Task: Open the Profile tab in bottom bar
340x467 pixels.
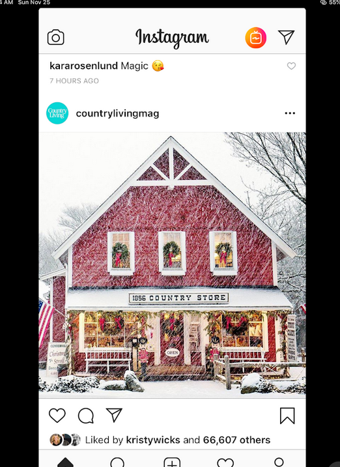Action: (279, 462)
